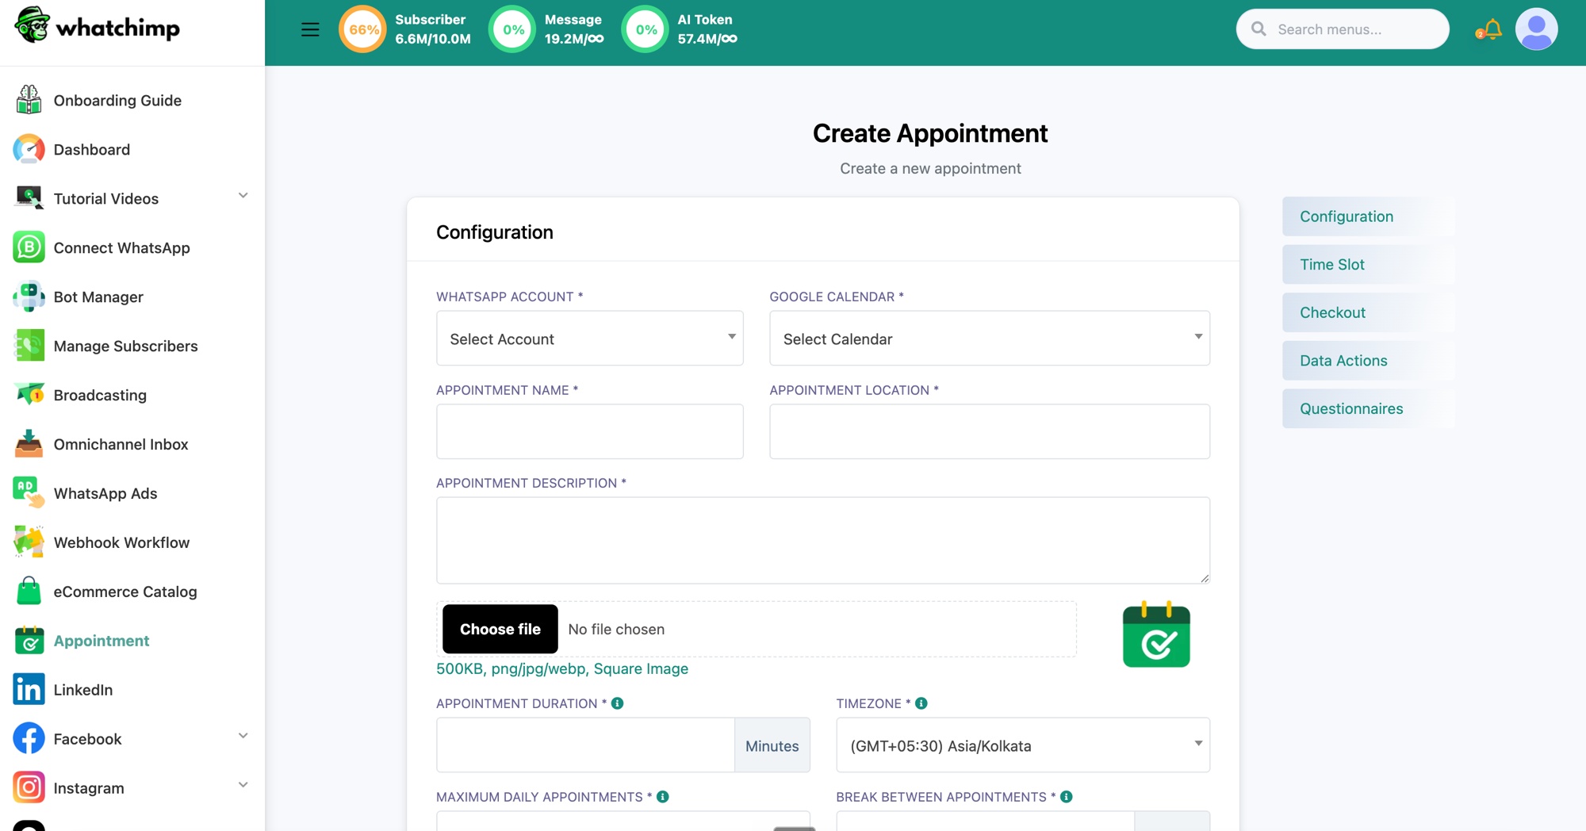Click the Instagram icon

click(29, 788)
